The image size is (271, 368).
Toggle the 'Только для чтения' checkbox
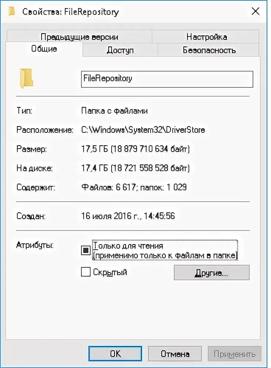click(85, 250)
